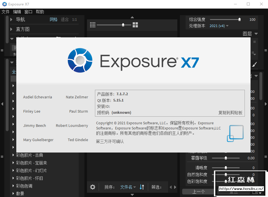The width and height of the screenshot is (268, 197).
Task: Expand the 彩色胶片 - 宝丽来 preset category
Action: 13,163
